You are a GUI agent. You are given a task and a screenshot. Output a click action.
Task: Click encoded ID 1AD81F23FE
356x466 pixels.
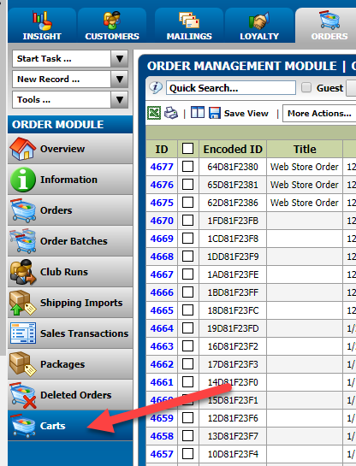233,274
